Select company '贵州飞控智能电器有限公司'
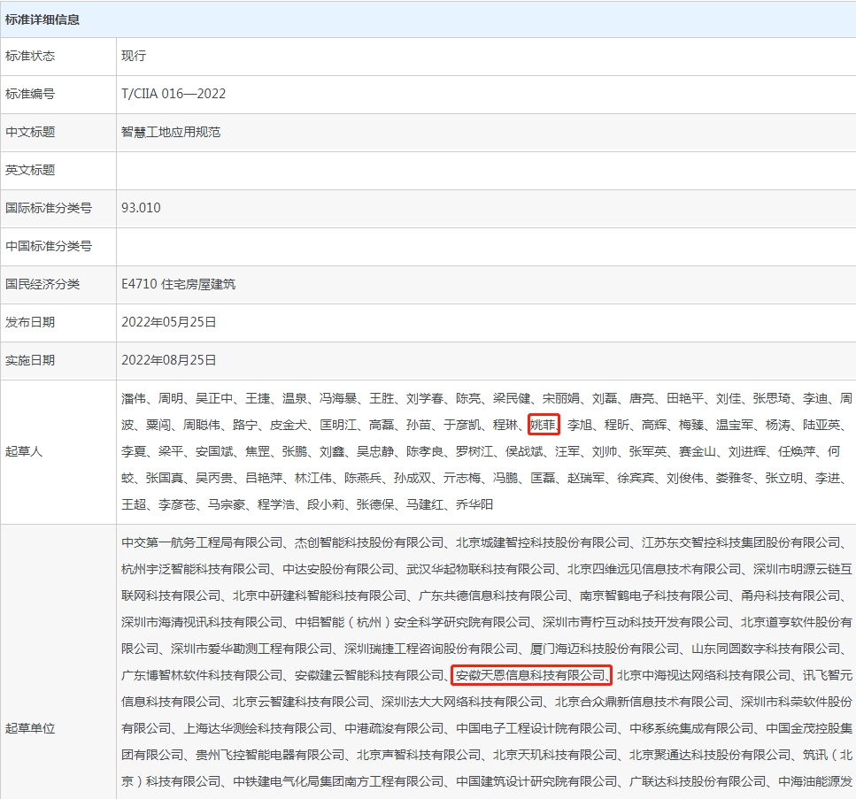The width and height of the screenshot is (856, 799). pyautogui.click(x=270, y=756)
